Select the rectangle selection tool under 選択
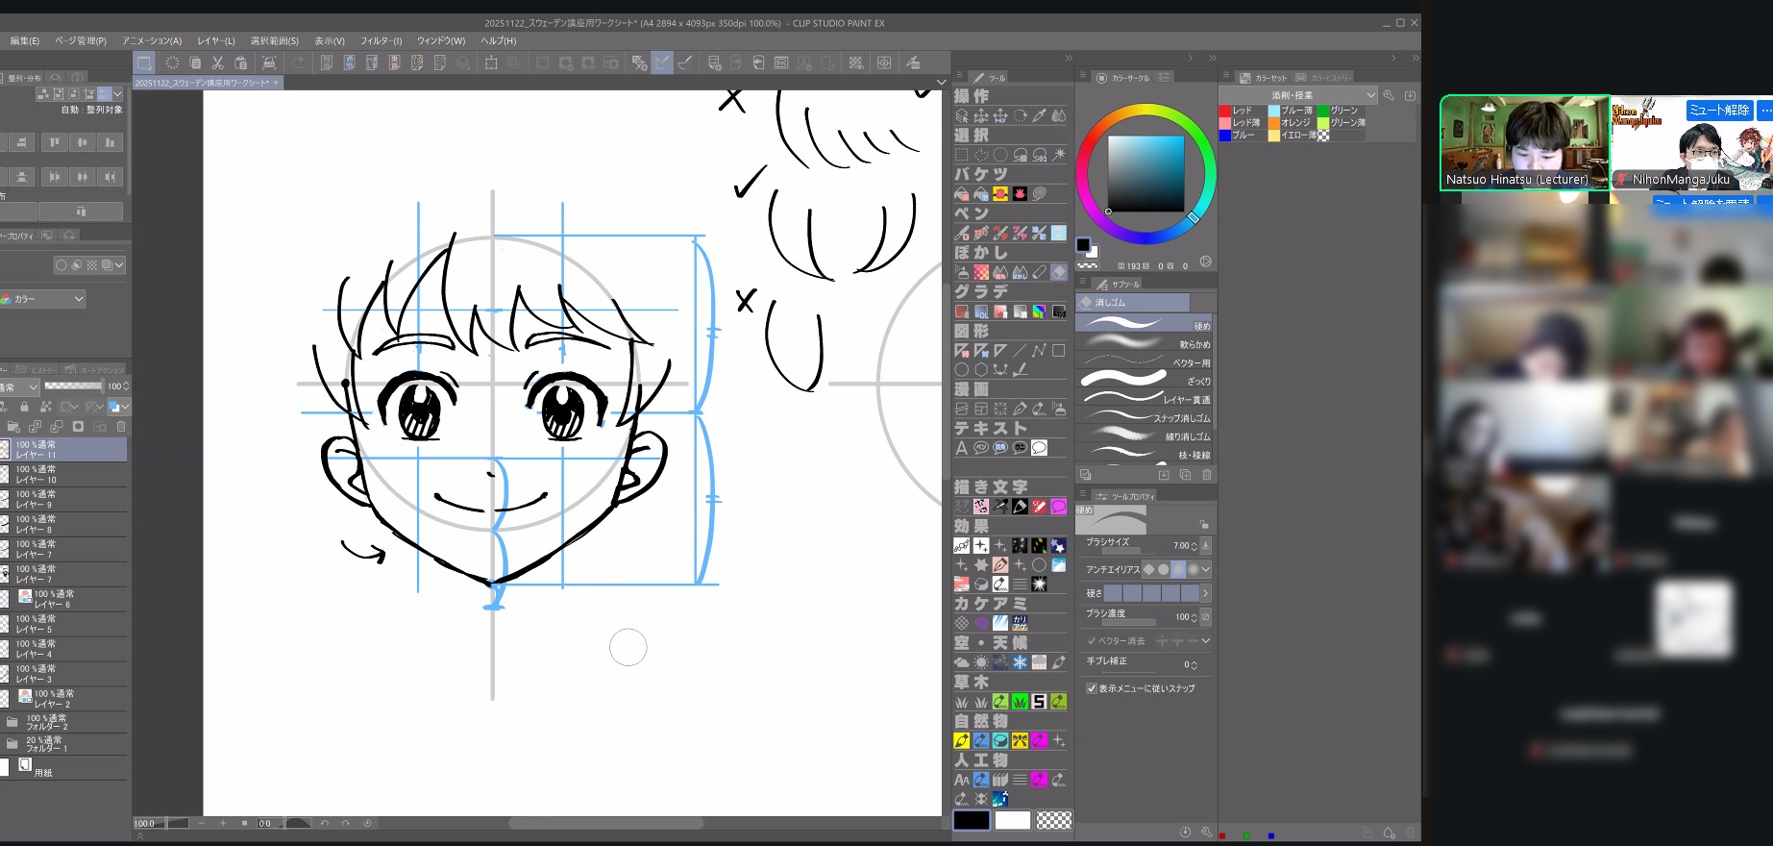1773x846 pixels. pos(962,155)
